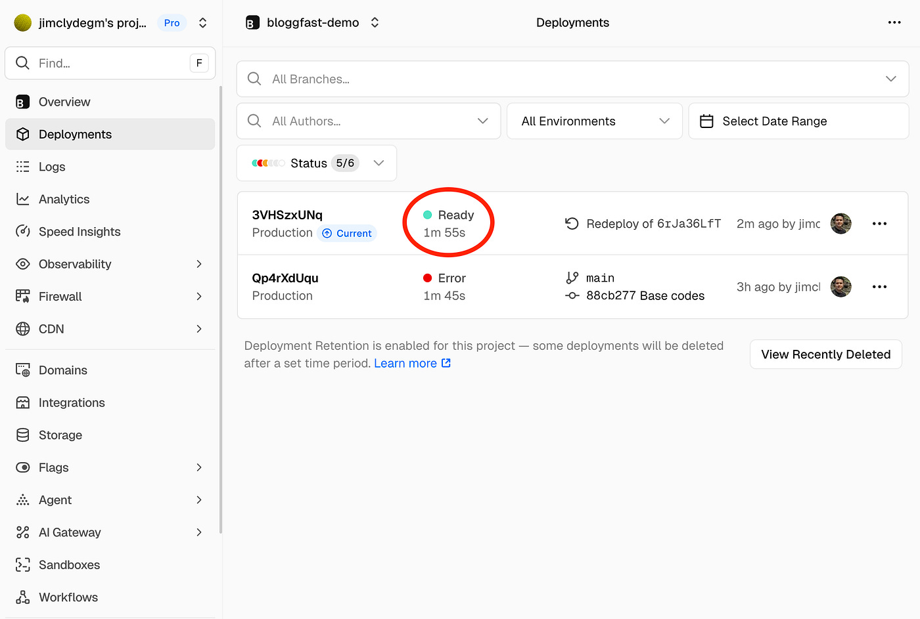Click the CDN globe icon
This screenshot has height=619, width=920.
23,329
